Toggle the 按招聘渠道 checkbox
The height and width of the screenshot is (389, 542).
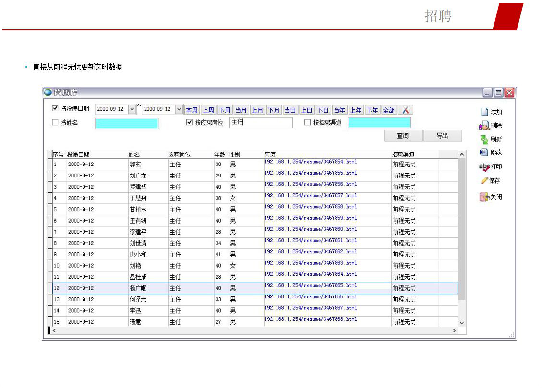coord(308,122)
